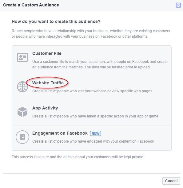Click 'engaged with your content on Facebook' description

pos(93,141)
